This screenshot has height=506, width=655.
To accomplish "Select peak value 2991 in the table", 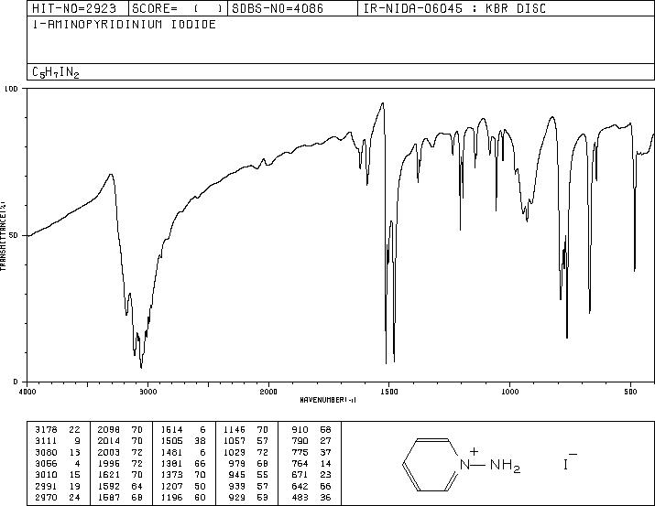I will (x=46, y=486).
